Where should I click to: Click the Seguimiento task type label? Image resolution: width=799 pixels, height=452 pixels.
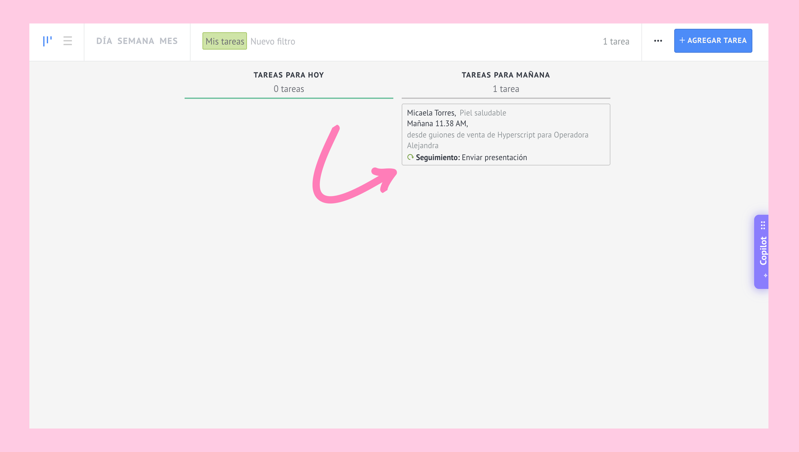click(437, 157)
